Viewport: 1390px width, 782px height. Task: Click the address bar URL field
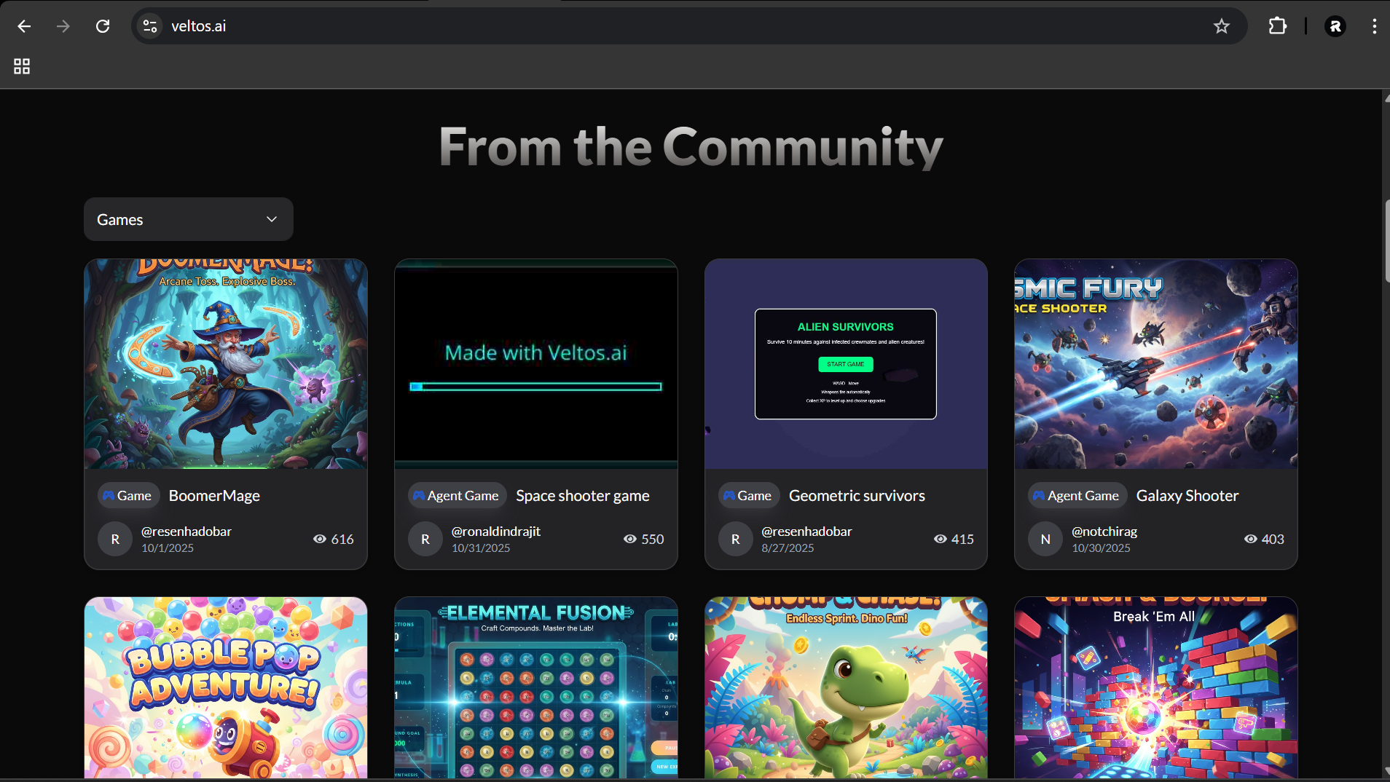coord(656,26)
